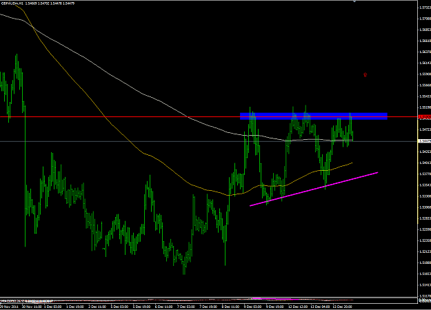This screenshot has height=310, width=431.
Task: Select the blue resistance zone rectangle
Action: [x=314, y=116]
